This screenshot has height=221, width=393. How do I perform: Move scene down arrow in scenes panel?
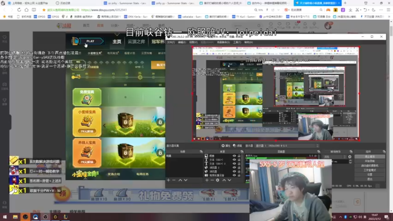(x=186, y=180)
